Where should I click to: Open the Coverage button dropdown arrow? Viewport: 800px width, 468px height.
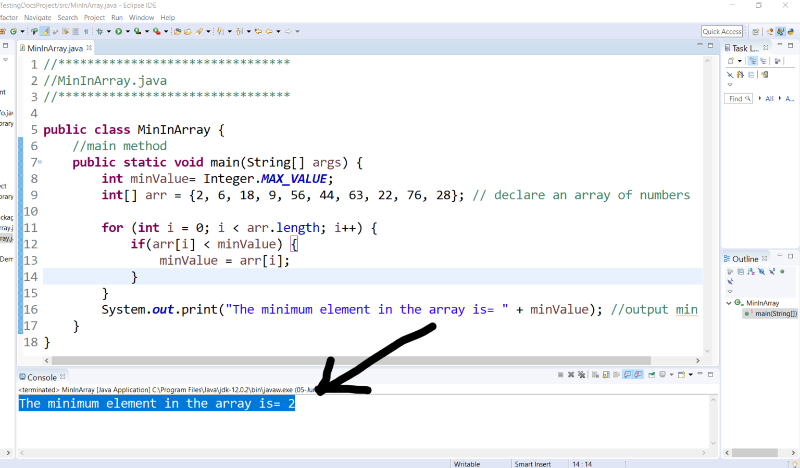click(x=147, y=31)
